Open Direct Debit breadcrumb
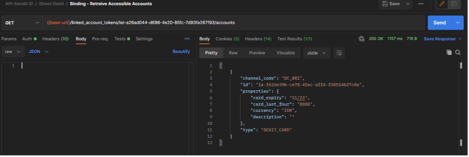Image resolution: width=469 pixels, height=157 pixels. (x=51, y=4)
